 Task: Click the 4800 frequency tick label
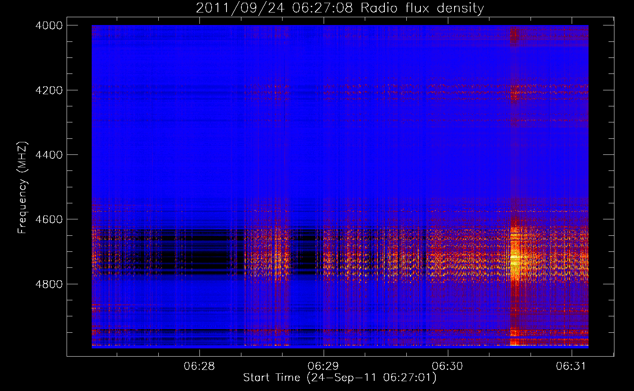point(49,284)
